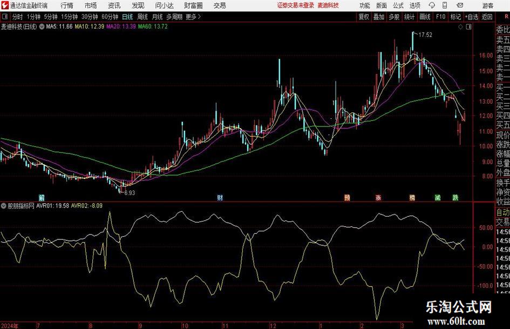Click the 解 event marker on the chart
Screen dimensions: 510x329
tap(42, 198)
